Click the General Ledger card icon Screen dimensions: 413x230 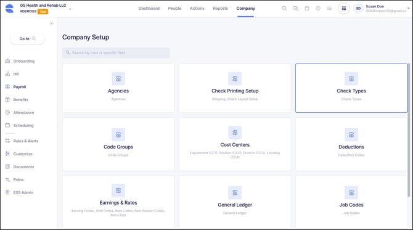235,192
